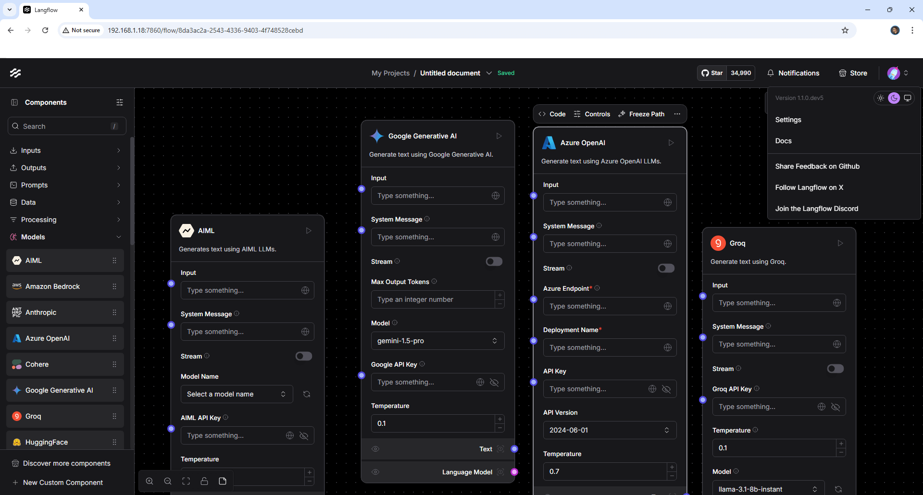The image size is (923, 495).
Task: Open the Store
Action: (x=853, y=73)
